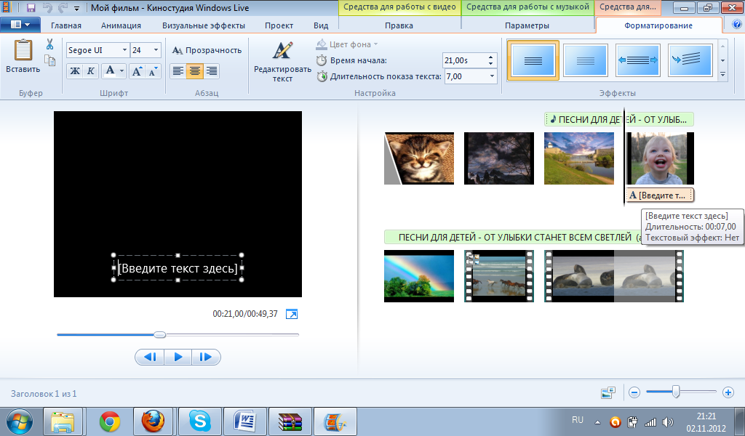Viewport: 745px width, 436px height.
Task: Open Help with the question mark icon
Action: pos(736,24)
